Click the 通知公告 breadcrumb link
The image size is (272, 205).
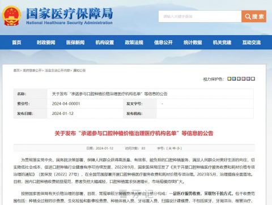79,70
